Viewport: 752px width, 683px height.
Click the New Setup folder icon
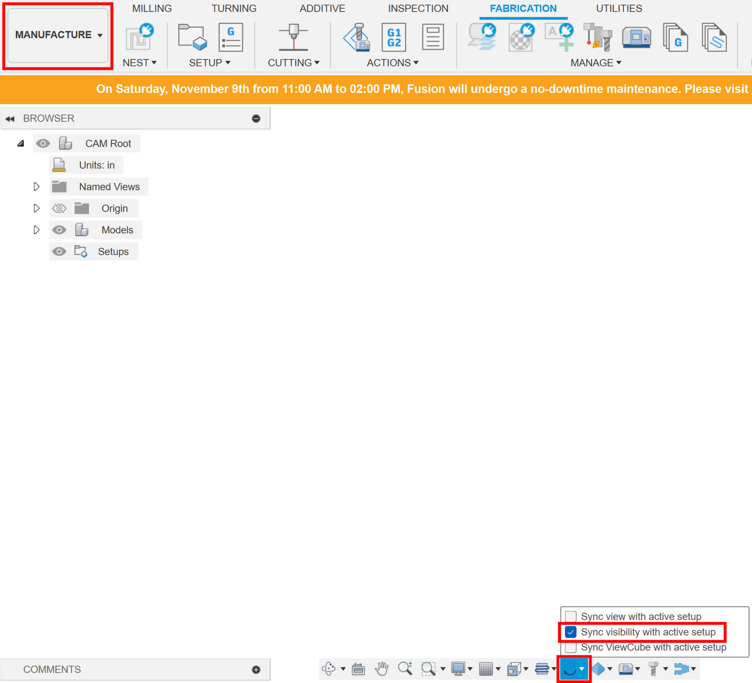pyautogui.click(x=192, y=37)
